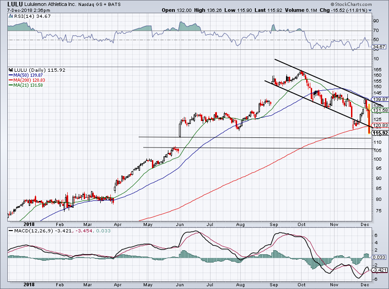Click the -3.421 MACD value tag
The width and height of the screenshot is (389, 289).
pyautogui.click(x=379, y=270)
